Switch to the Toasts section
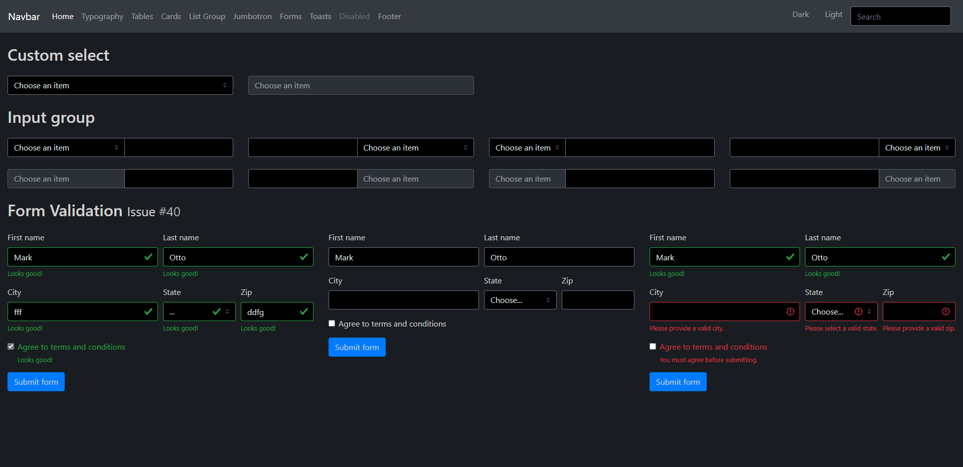963x467 pixels. 320,16
